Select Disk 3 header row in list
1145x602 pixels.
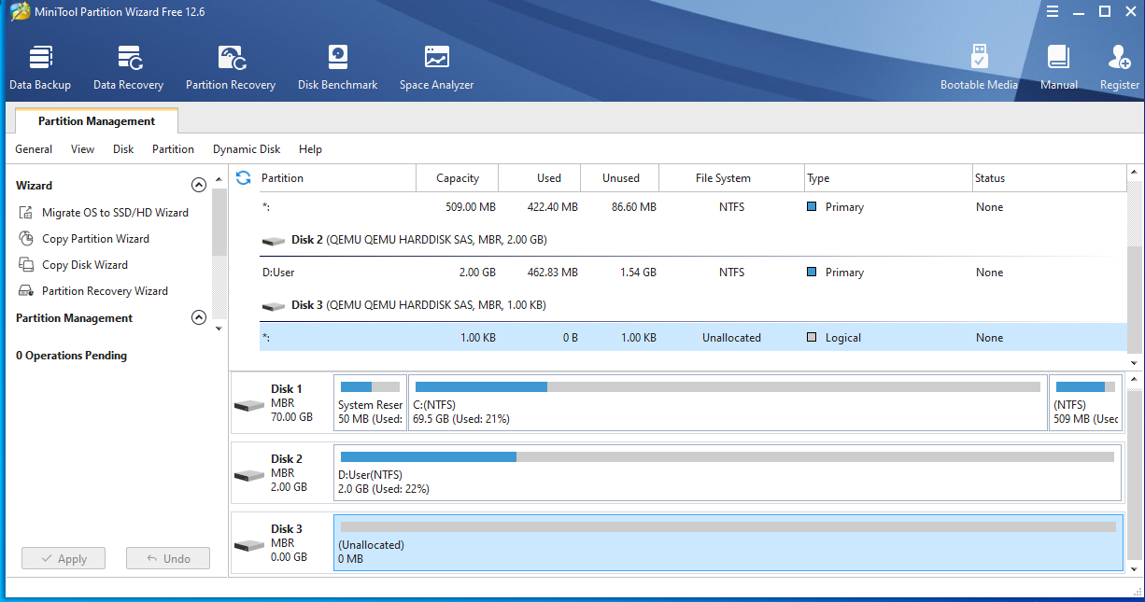693,305
